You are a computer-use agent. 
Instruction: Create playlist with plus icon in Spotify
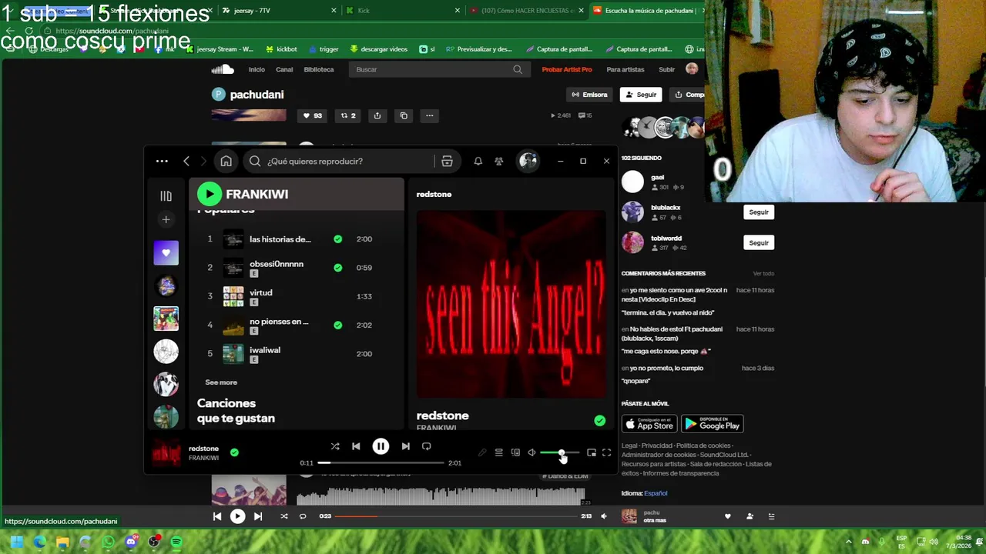pyautogui.click(x=166, y=220)
